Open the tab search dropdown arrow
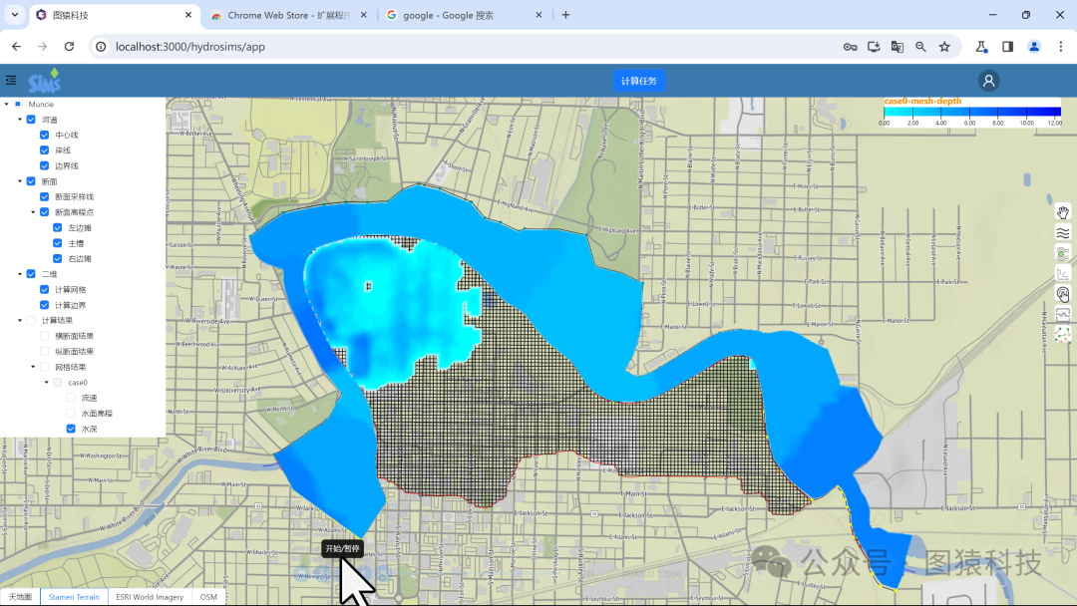The image size is (1077, 606). pos(14,14)
